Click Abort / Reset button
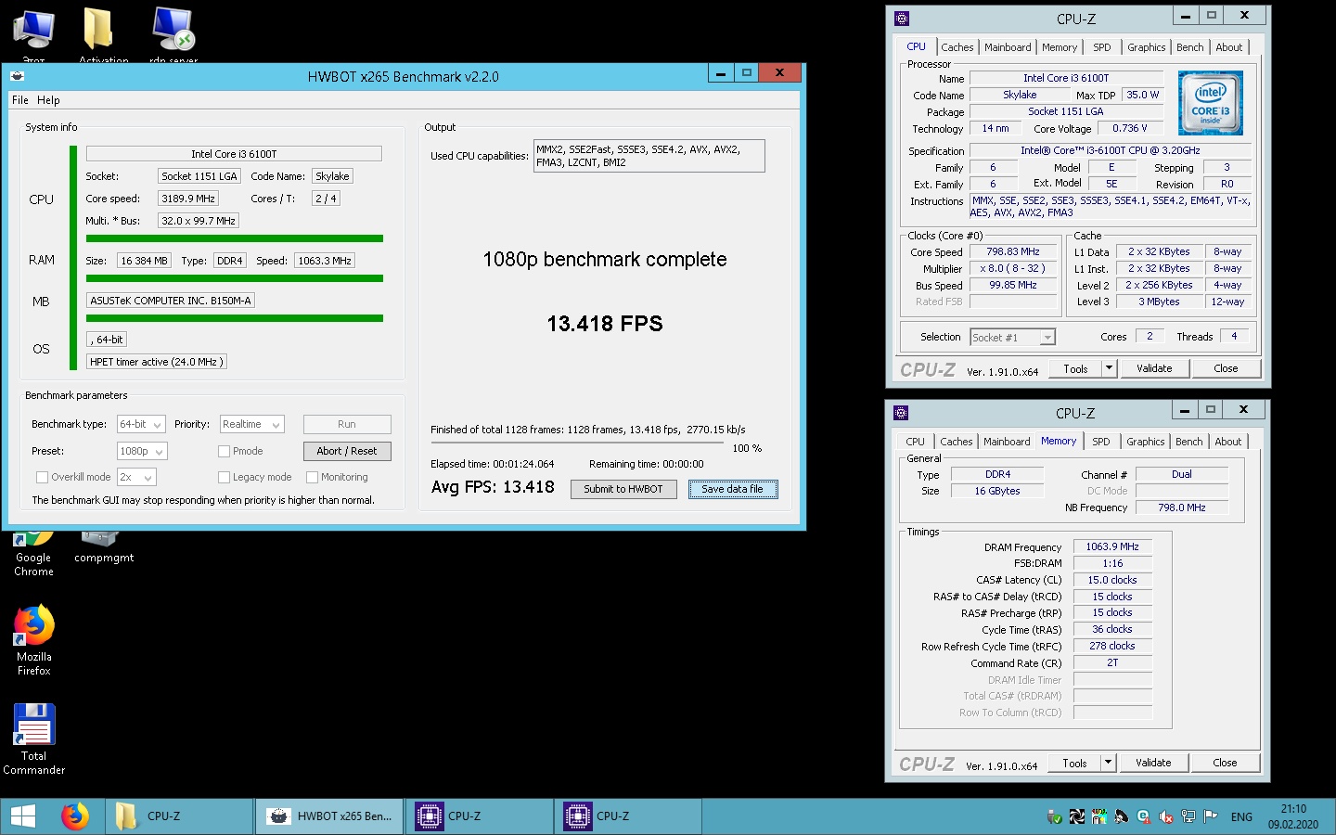This screenshot has width=1336, height=835. 347,451
